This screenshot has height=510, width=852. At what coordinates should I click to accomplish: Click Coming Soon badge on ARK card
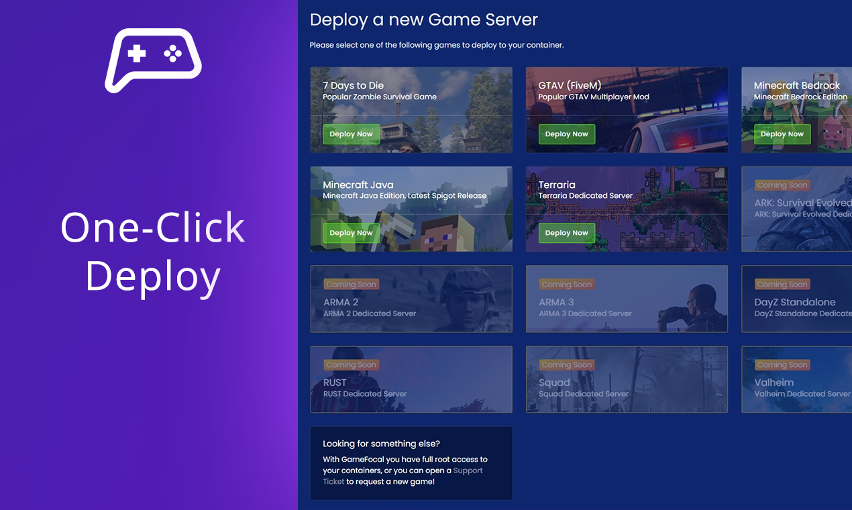click(x=782, y=185)
